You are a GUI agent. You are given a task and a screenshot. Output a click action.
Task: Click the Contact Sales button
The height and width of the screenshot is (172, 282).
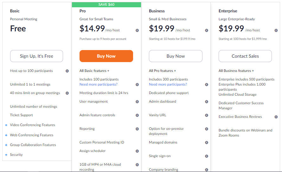click(x=245, y=56)
